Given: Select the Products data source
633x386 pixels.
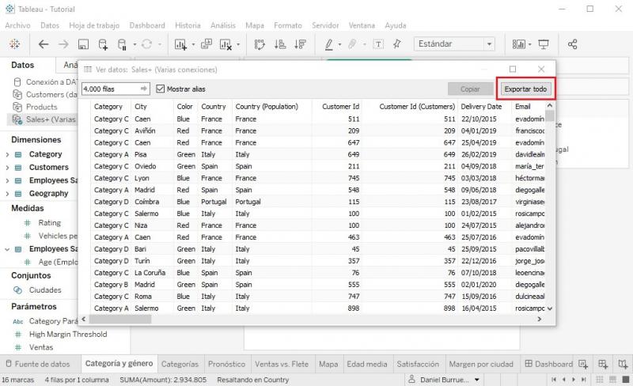Looking at the screenshot, I should coord(41,107).
